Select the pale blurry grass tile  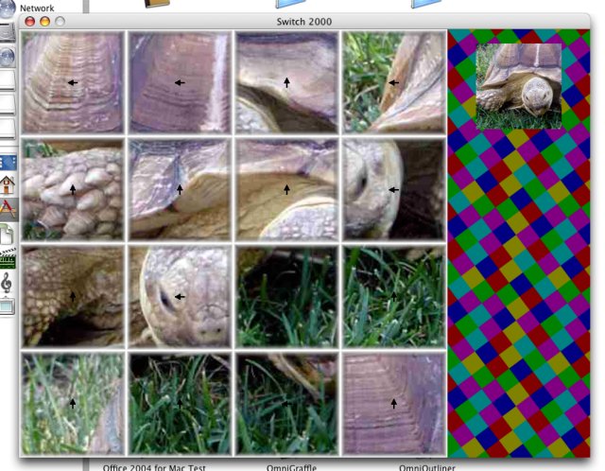tap(73, 404)
